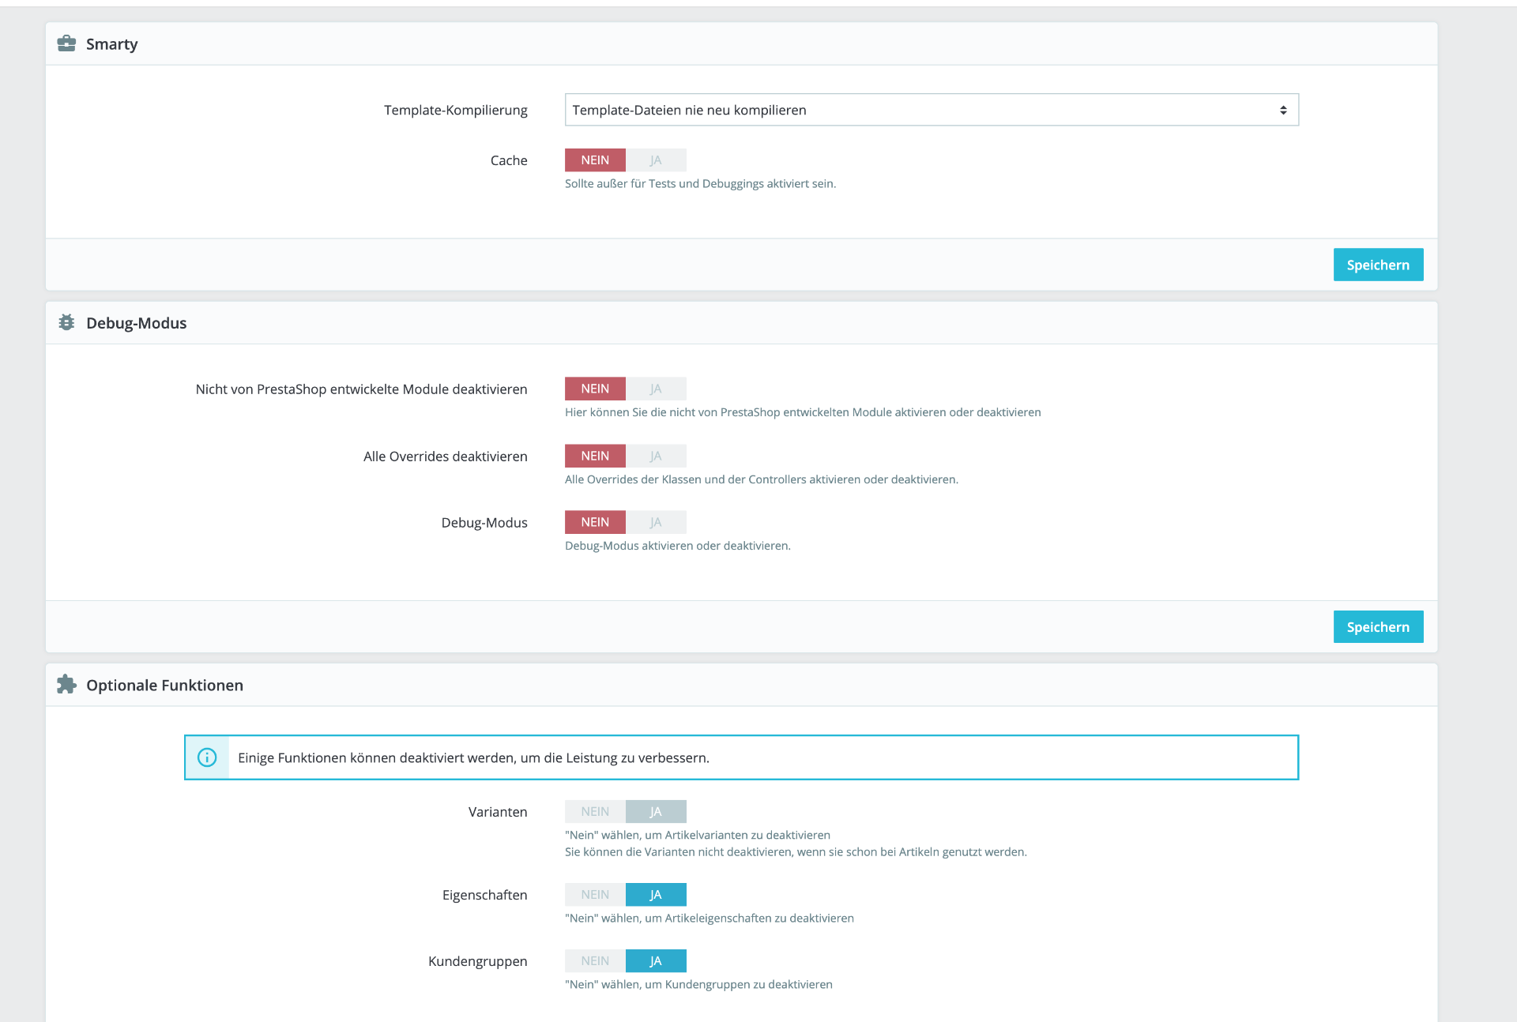This screenshot has height=1022, width=1517.
Task: Click the info circle icon in alert
Action: pyautogui.click(x=207, y=757)
